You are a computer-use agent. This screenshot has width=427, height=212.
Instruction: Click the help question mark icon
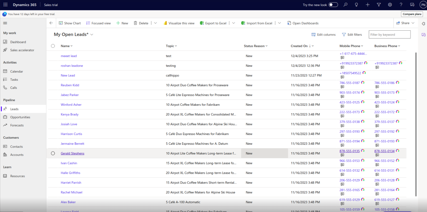pos(401,5)
